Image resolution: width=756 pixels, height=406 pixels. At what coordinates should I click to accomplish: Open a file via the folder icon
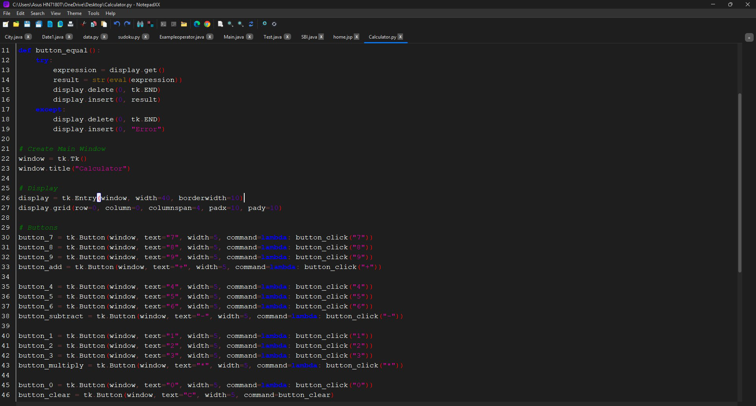pos(16,24)
